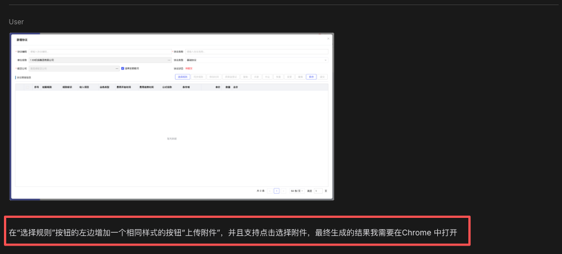Close the 新增协议 dialog with the X icon

328,38
